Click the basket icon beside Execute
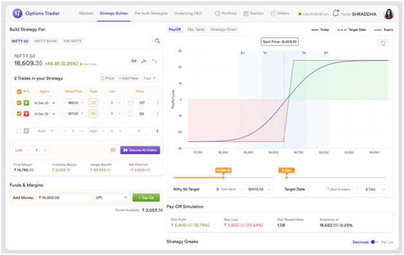The width and height of the screenshot is (404, 255). click(113, 150)
